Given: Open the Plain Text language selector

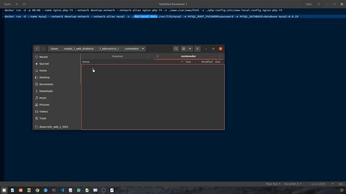Looking at the screenshot, I should (273, 184).
